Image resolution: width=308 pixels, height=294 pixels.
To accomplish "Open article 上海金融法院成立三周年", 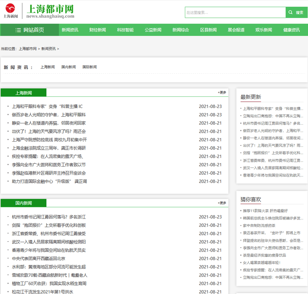I will 49,148.
